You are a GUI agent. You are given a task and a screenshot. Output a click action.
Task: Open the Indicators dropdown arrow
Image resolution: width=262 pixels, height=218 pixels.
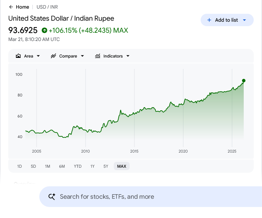[x=128, y=56]
